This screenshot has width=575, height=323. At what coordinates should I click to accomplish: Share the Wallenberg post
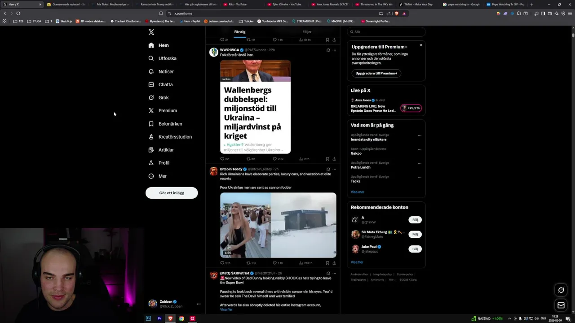pyautogui.click(x=334, y=159)
